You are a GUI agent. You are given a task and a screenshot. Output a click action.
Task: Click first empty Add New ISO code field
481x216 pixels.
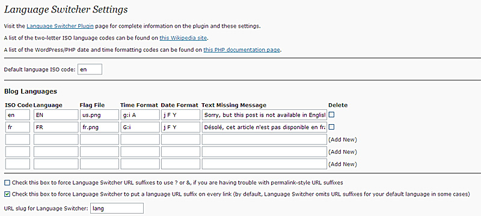(17, 140)
